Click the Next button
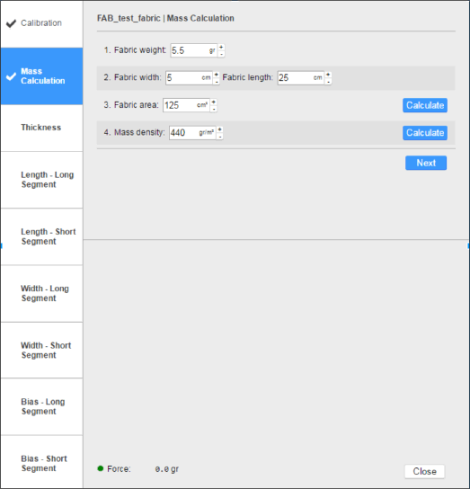470x489 pixels. pos(426,163)
